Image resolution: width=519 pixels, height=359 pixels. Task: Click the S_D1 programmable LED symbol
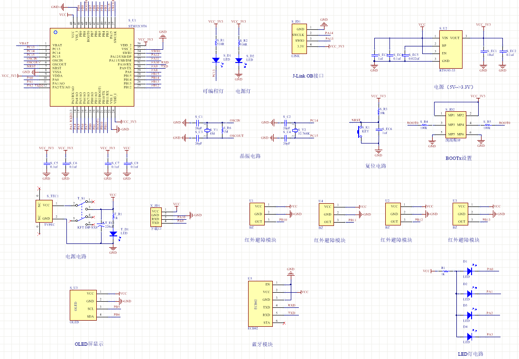pyautogui.click(x=216, y=60)
